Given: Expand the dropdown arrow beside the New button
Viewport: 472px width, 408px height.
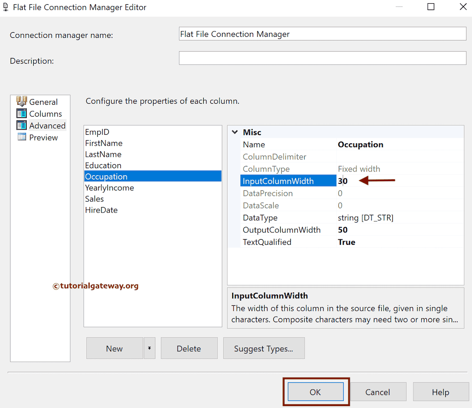Looking at the screenshot, I should pos(149,348).
